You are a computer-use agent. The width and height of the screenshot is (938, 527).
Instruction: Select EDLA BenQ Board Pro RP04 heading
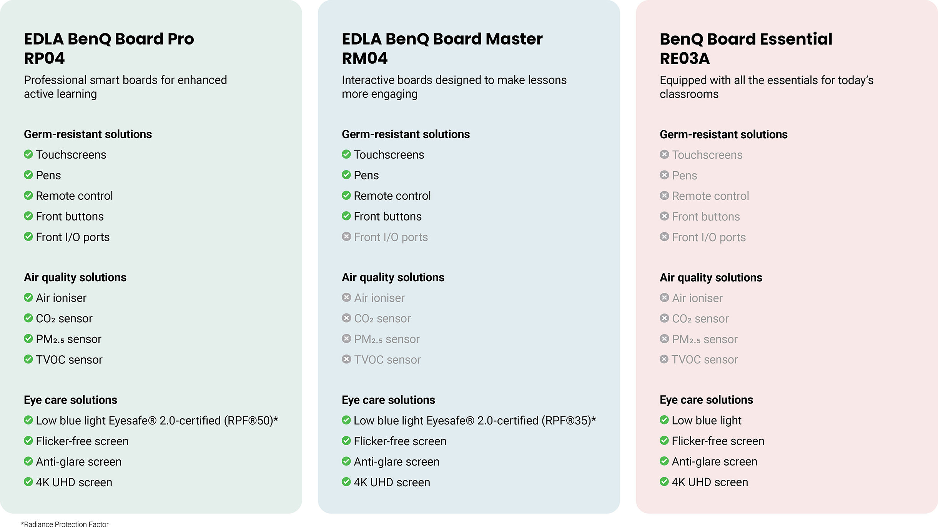pyautogui.click(x=109, y=48)
